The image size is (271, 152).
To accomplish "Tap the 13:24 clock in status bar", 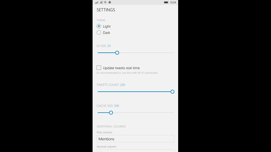I will point(173,2).
